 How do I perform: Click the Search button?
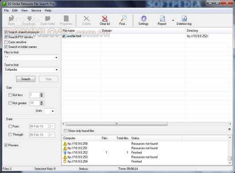click(26, 79)
